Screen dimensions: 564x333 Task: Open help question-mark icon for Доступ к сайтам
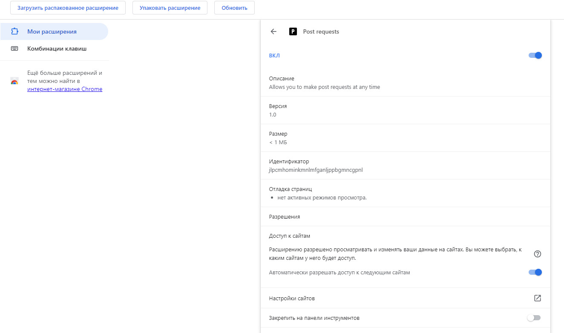click(537, 254)
